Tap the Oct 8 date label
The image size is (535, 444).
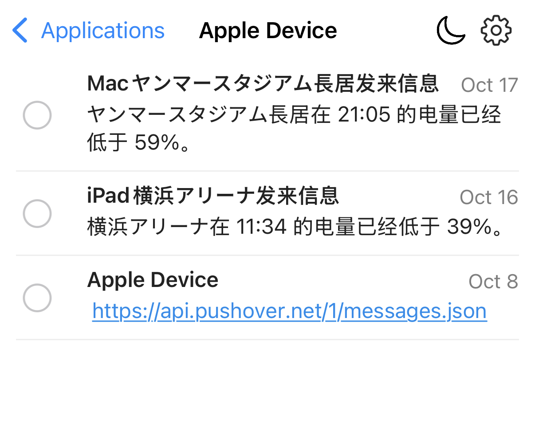click(x=493, y=282)
